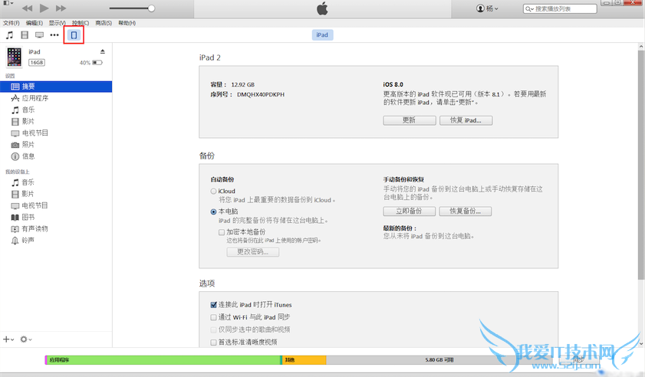Toggle 仅同步选中的歌曲和视频 checkbox

pos(213,329)
